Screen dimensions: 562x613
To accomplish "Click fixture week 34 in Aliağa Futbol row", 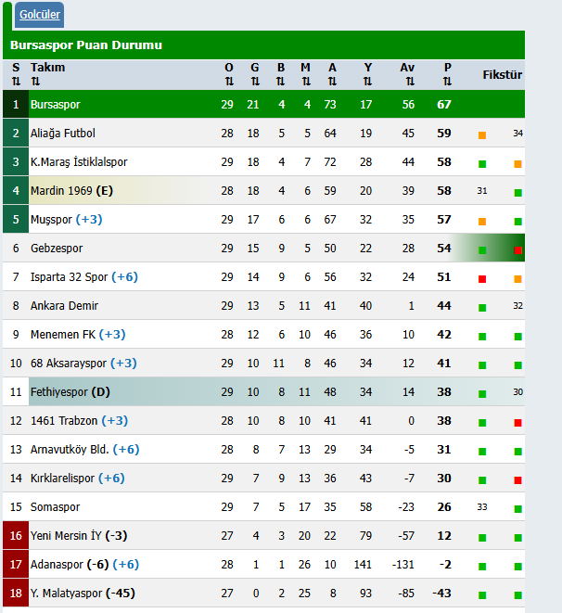I will (518, 134).
